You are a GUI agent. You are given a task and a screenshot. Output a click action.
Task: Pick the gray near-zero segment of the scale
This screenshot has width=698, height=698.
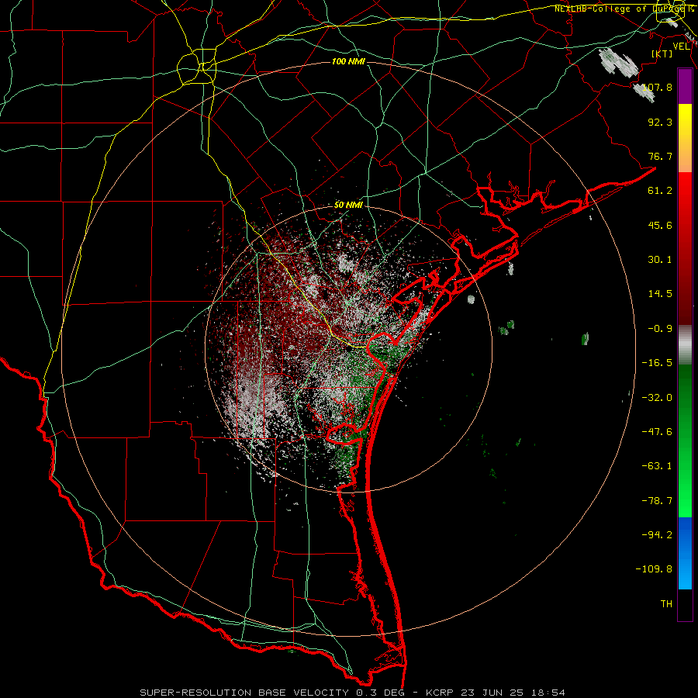685,345
